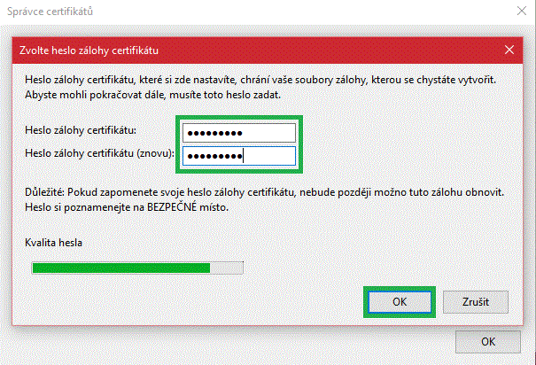536x365 pixels.
Task: Place cursor at end of repeated password dots
Action: pos(245,157)
